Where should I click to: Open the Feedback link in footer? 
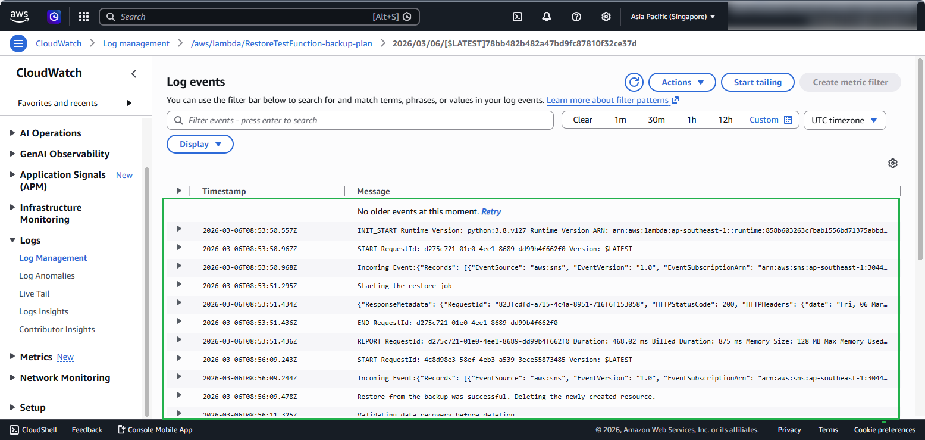pyautogui.click(x=87, y=429)
